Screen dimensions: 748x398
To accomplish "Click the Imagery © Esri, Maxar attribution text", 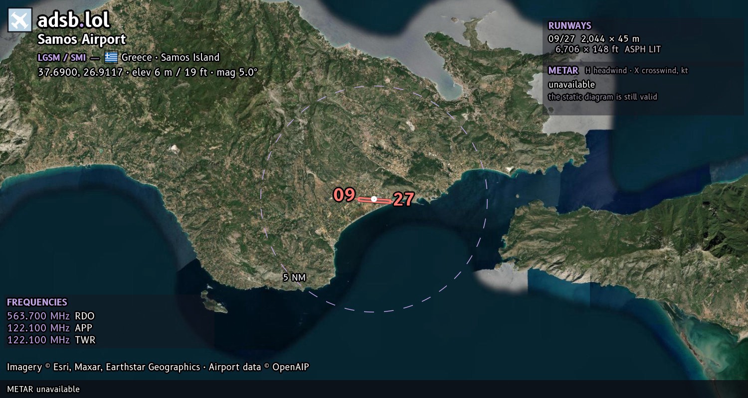I will [158, 367].
